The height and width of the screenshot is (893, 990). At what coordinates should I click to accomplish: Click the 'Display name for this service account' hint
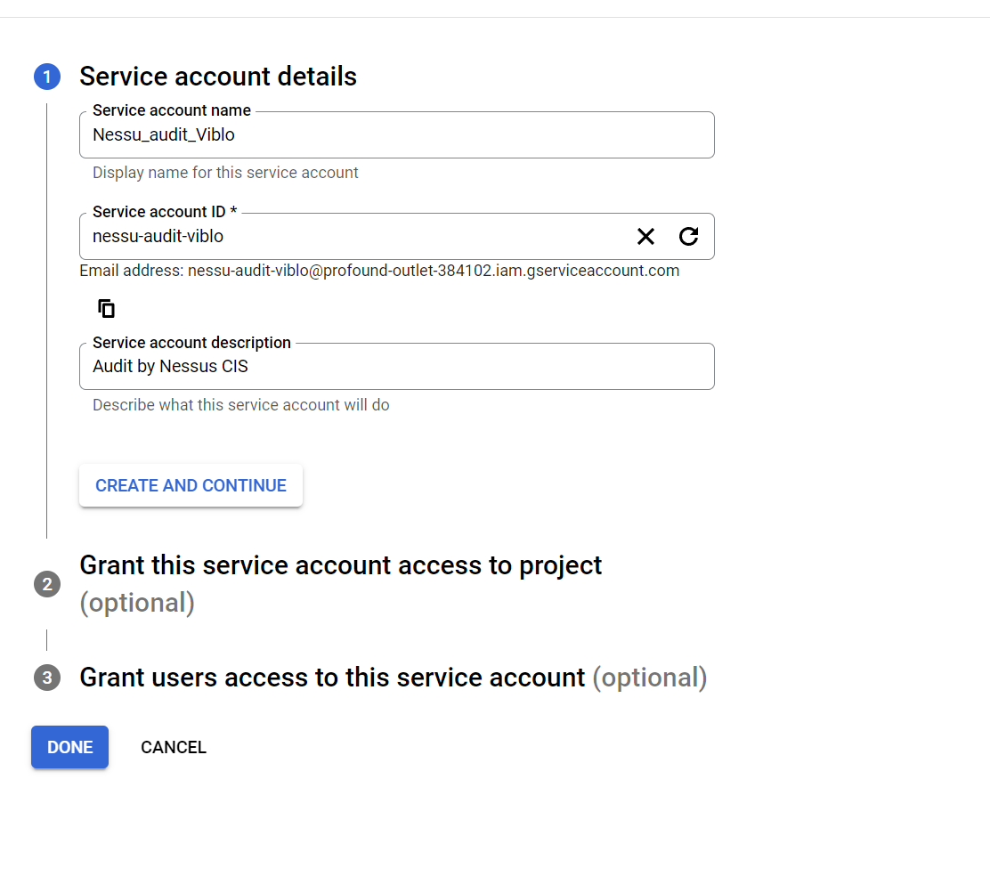coord(225,173)
